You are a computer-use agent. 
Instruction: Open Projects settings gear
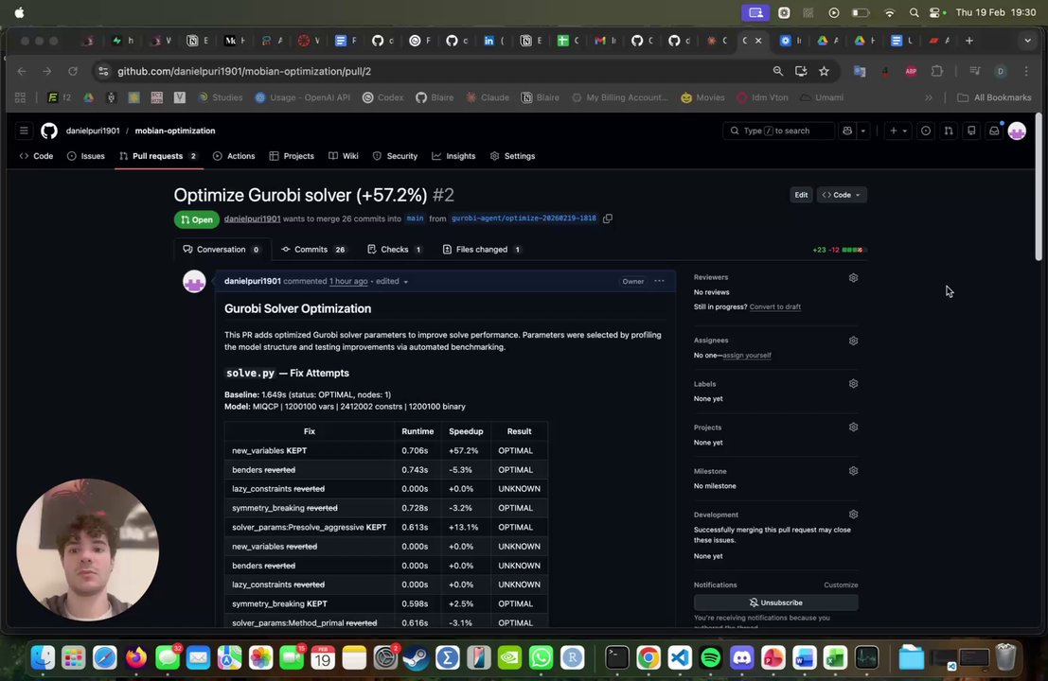pos(854,428)
